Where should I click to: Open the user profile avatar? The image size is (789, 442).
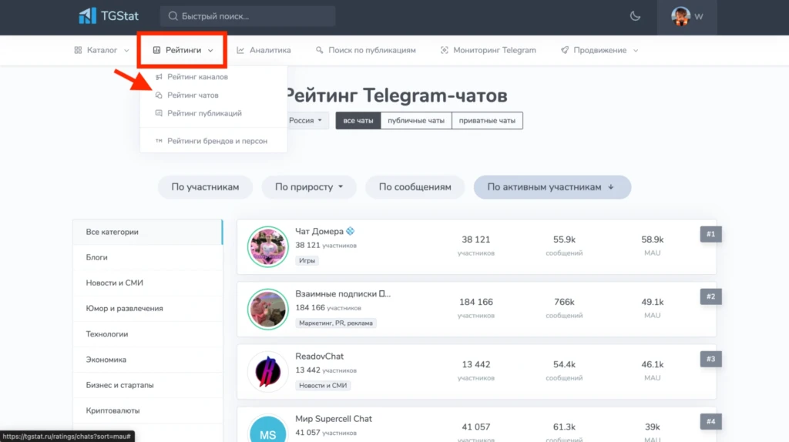click(x=680, y=16)
